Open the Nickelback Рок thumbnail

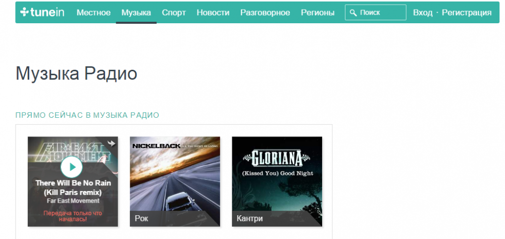coord(175,181)
